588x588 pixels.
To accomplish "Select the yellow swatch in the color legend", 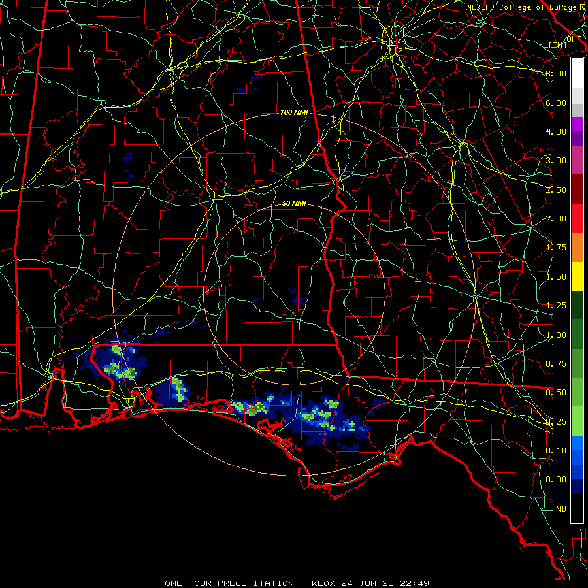I will (577, 277).
